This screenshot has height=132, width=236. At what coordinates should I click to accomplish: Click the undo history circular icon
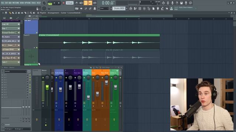coord(163,3)
